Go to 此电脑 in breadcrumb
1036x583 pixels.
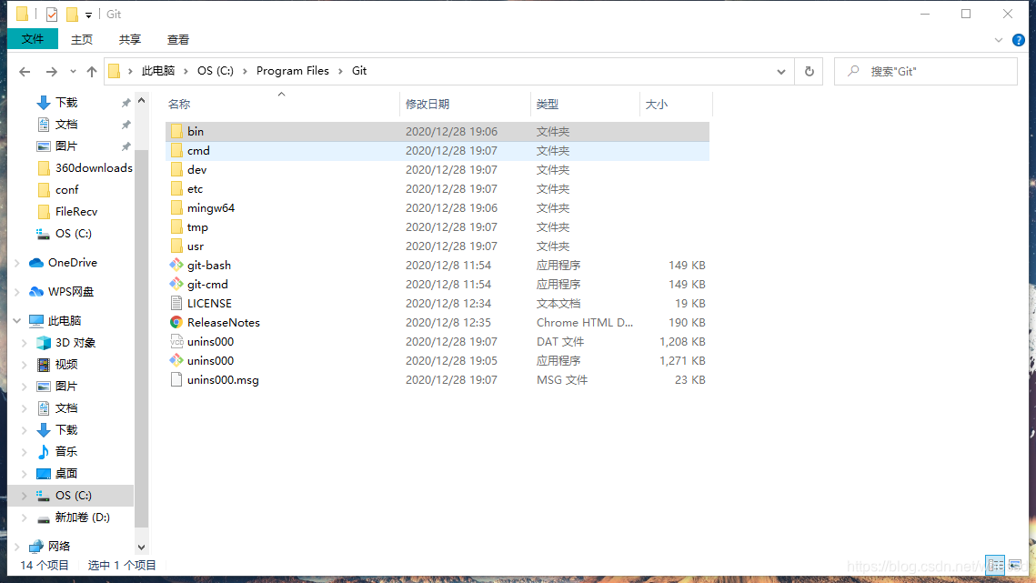tap(158, 71)
